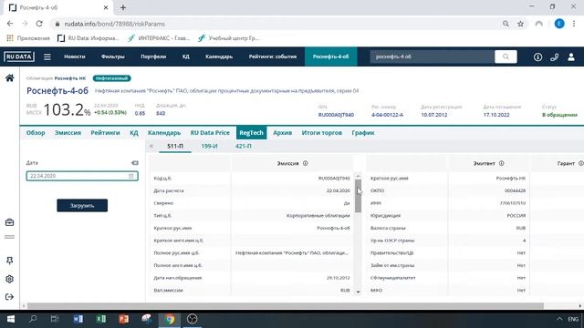The height and width of the screenshot is (328, 584).
Task: Switch to the Эмиссия tab
Action: pyautogui.click(x=68, y=133)
